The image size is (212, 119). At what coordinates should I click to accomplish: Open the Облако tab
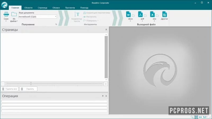pyautogui.click(x=56, y=8)
